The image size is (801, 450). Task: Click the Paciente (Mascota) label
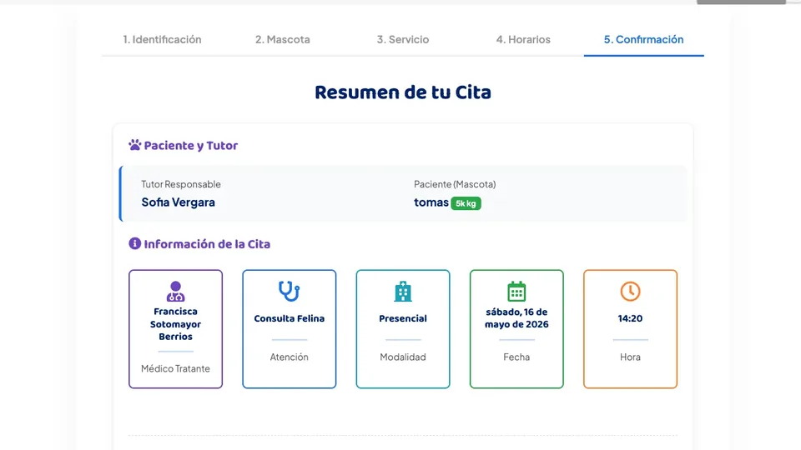click(455, 184)
